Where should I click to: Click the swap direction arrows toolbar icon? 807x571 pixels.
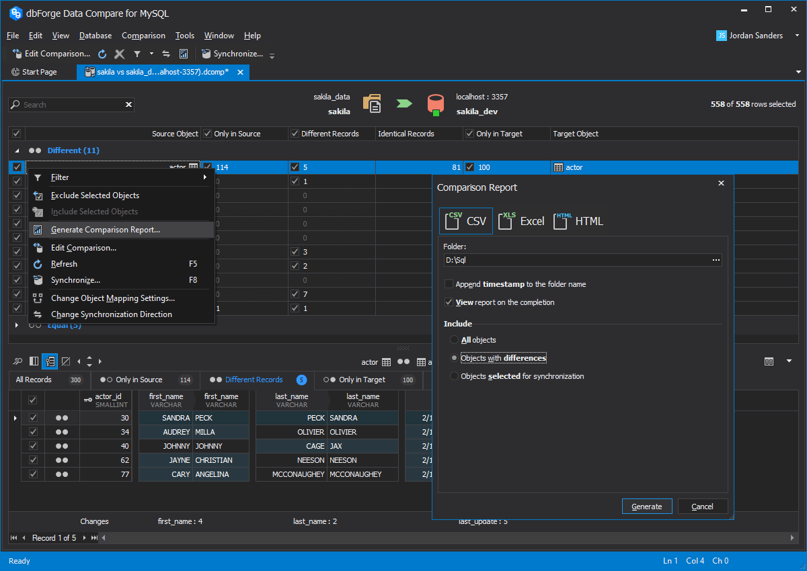pyautogui.click(x=166, y=54)
